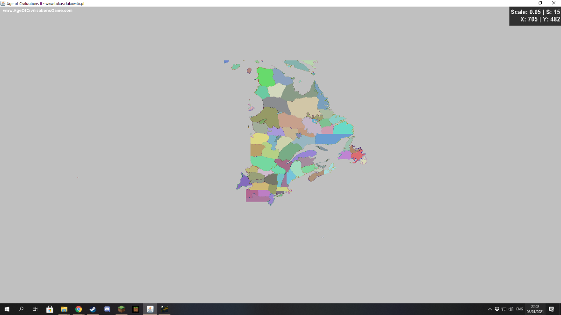Switch to Google Chrome on taskbar
The height and width of the screenshot is (315, 561).
pyautogui.click(x=79, y=309)
